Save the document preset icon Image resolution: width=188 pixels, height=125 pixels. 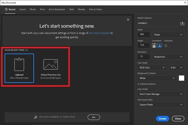(x=182, y=23)
